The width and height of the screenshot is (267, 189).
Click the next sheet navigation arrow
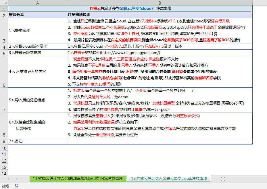pos(16,179)
